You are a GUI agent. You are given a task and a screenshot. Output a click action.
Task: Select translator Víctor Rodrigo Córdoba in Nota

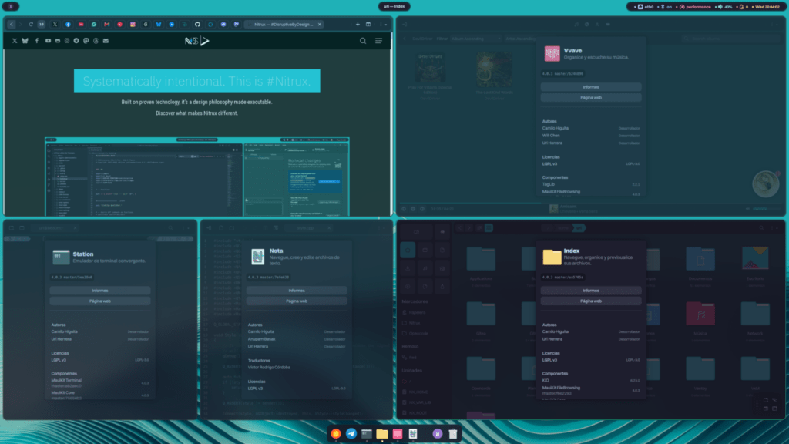coord(269,368)
